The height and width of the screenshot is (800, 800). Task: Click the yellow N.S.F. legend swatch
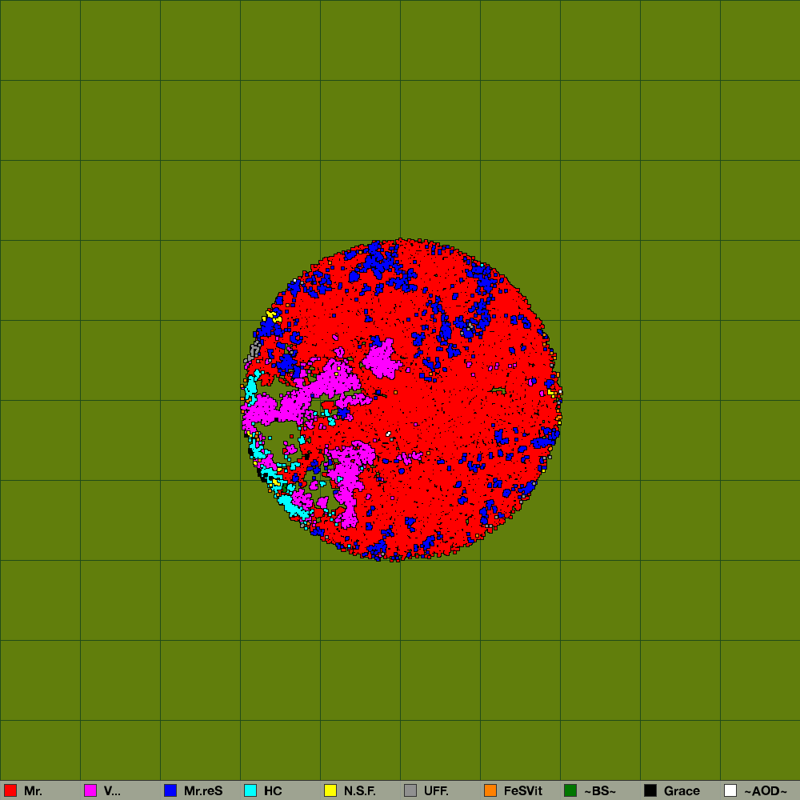[x=330, y=790]
